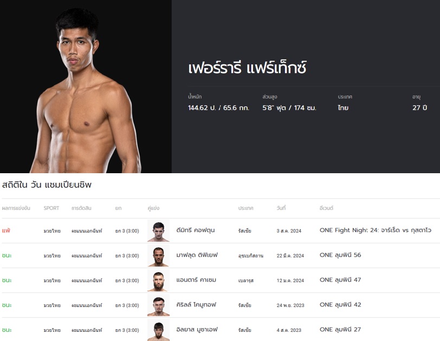Click Mavlud Tupiev's opponent photo thumbnail
This screenshot has width=440, height=341.
coord(159,255)
